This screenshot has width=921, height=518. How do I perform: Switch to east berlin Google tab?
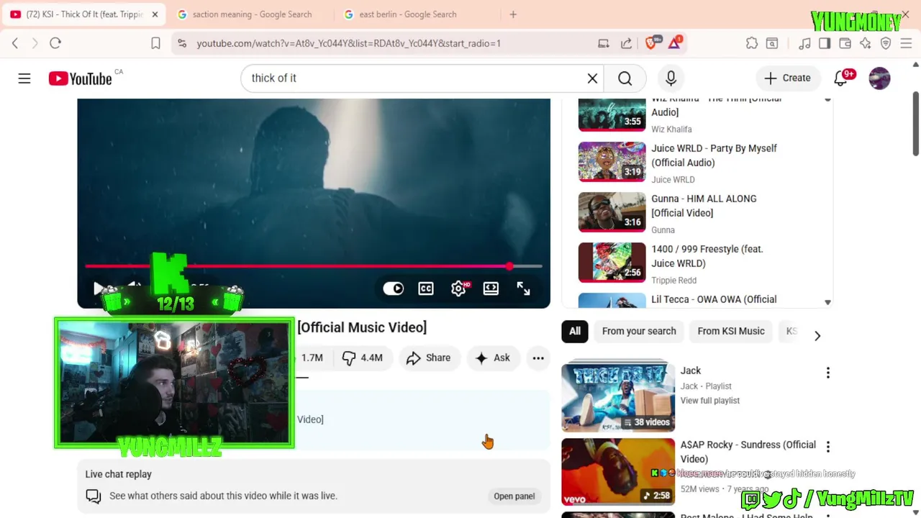(x=407, y=14)
